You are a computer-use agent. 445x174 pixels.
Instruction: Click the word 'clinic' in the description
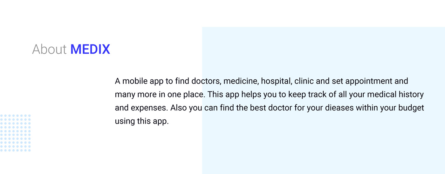click(x=304, y=81)
